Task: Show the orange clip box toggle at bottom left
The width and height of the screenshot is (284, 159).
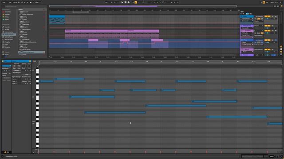Action: click(x=5, y=152)
